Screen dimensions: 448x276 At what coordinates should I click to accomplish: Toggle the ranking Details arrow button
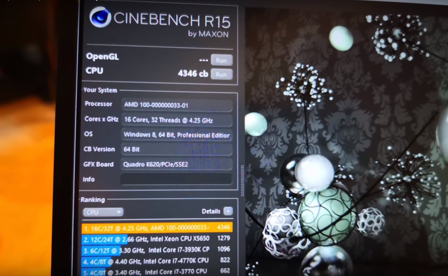pyautogui.click(x=228, y=211)
